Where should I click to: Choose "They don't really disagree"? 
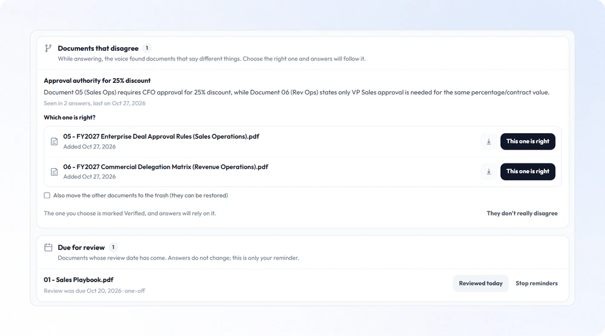(522, 213)
